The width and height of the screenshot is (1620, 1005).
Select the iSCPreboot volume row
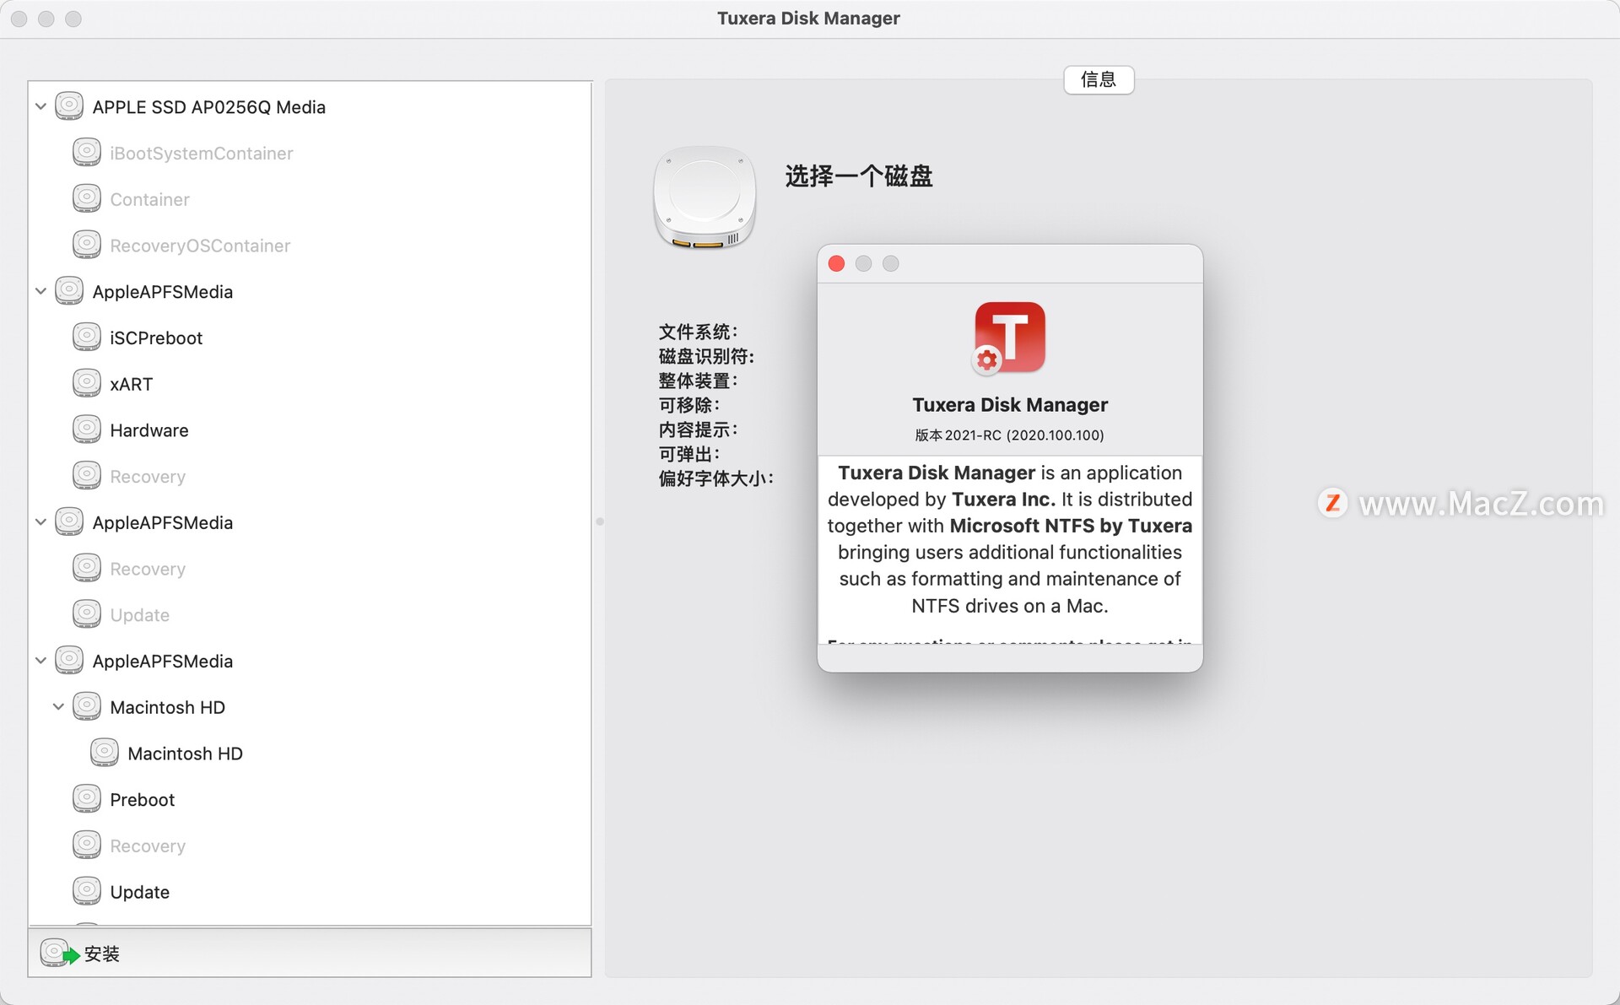[x=310, y=338]
